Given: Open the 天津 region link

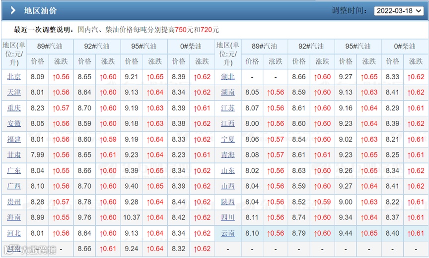Looking at the screenshot, I should (x=14, y=92).
